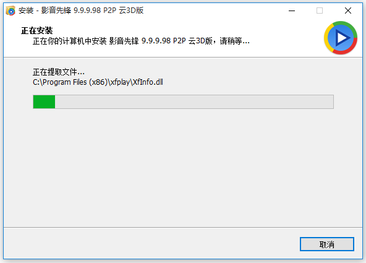366x263 pixels.
Task: Click the P2P 云3D版 text in the header description
Action: 192,41
